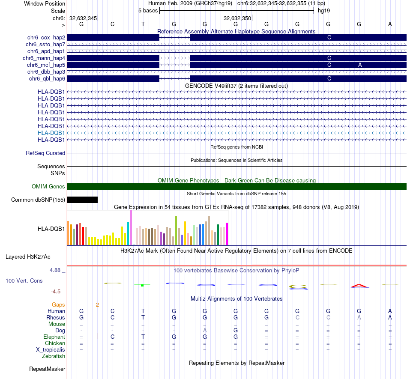Select the chr6_ssto_hap7 track label
The image size is (407, 379).
click(45, 45)
